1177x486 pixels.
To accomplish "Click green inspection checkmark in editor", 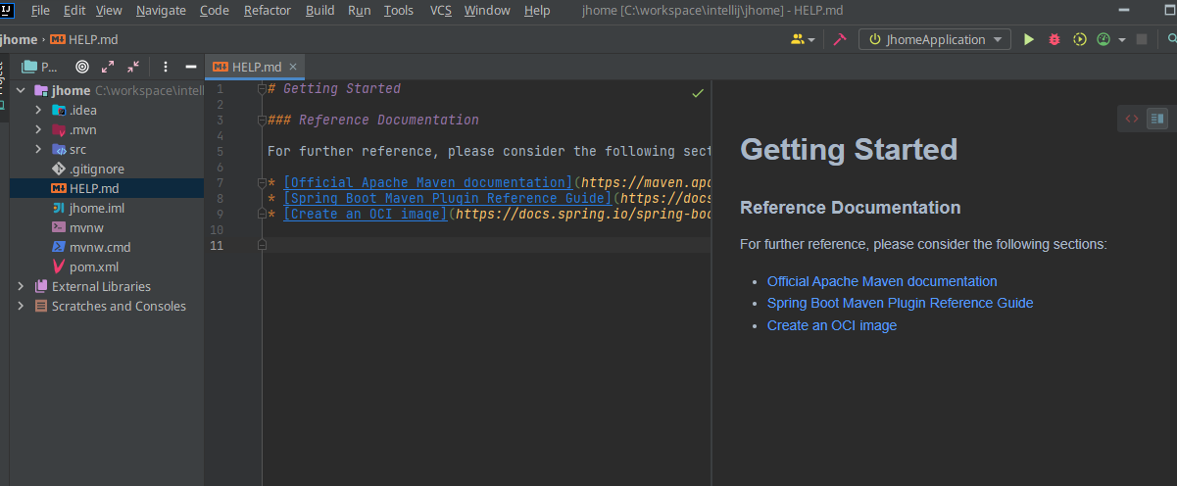I will (698, 92).
